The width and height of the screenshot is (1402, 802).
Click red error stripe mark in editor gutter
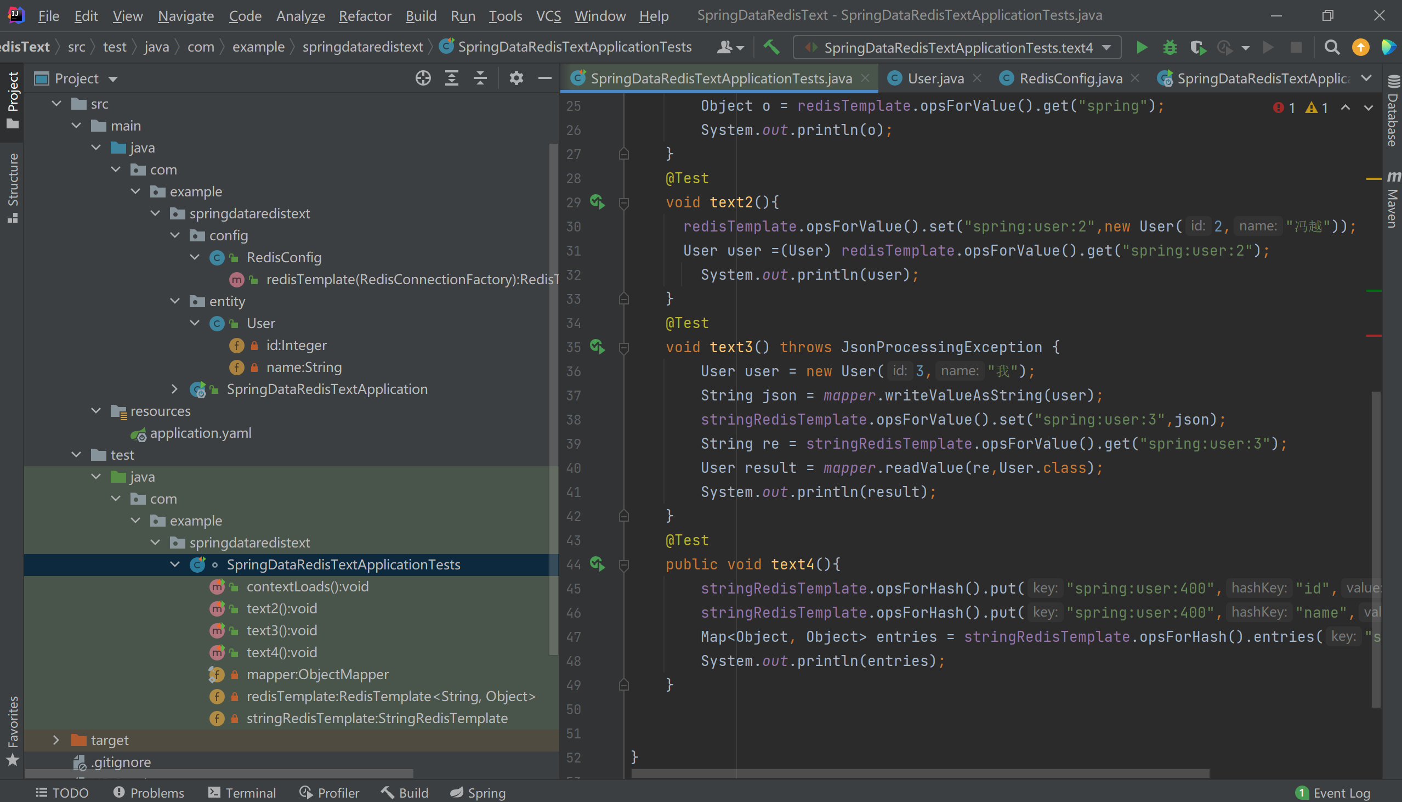coord(1373,336)
